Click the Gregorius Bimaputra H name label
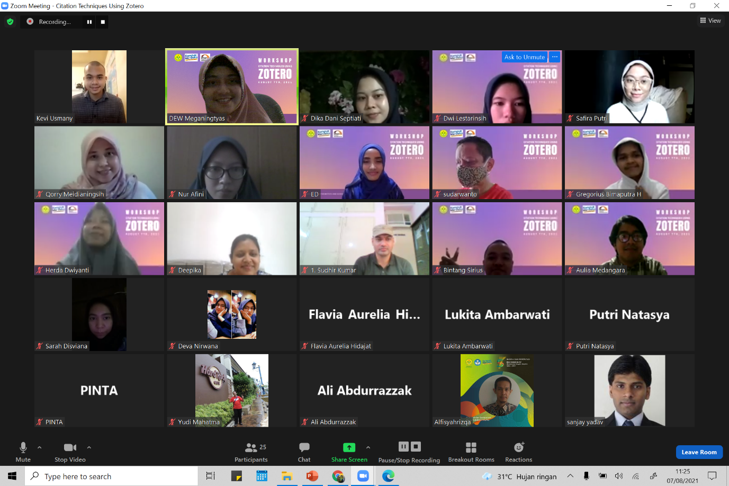 tap(608, 194)
